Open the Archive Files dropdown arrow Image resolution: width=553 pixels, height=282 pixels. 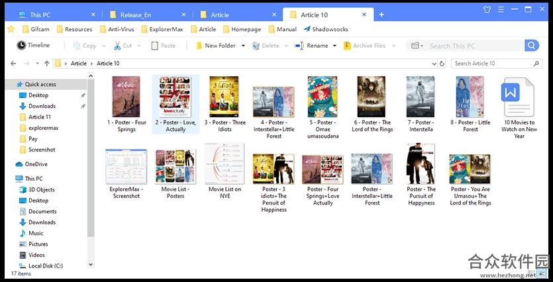[x=393, y=46]
